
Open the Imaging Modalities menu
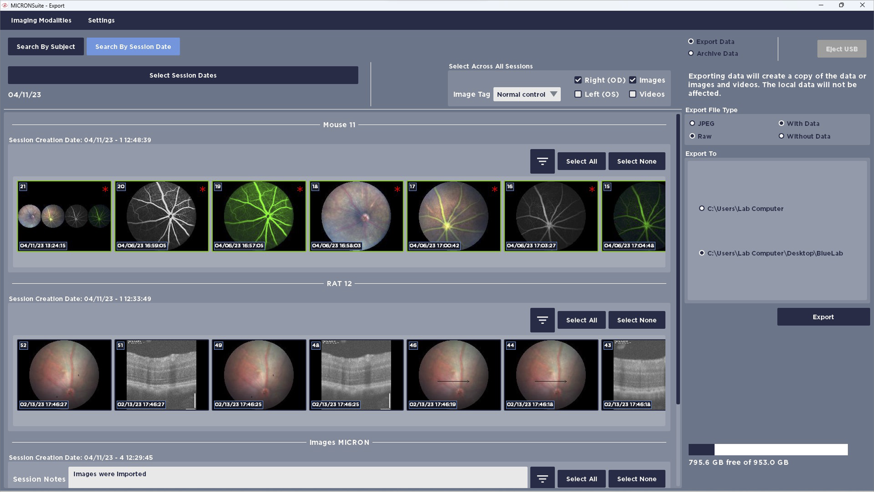coord(41,20)
